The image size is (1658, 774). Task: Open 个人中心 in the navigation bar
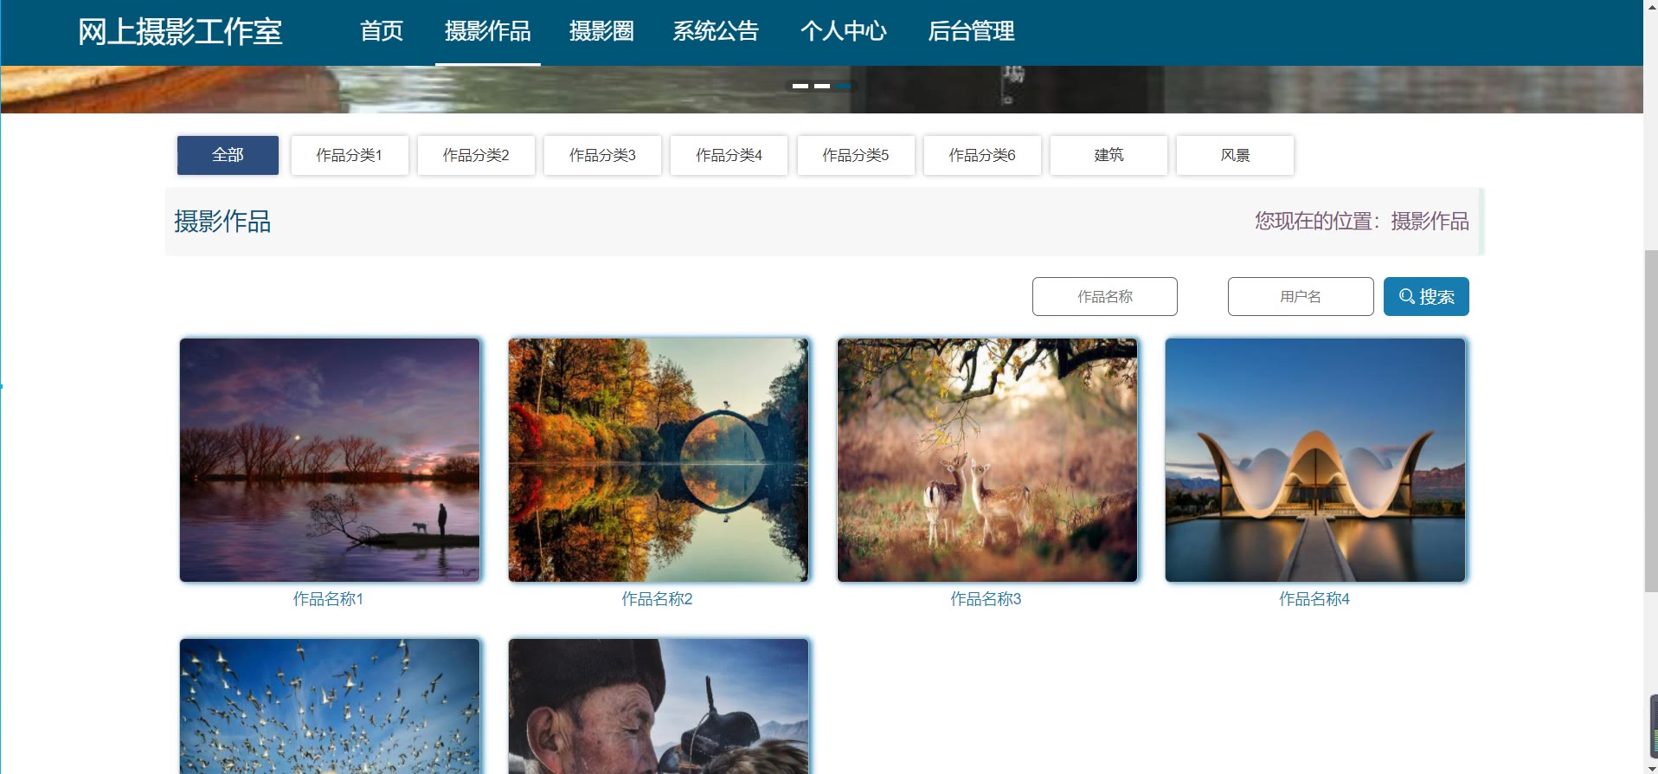tap(844, 31)
